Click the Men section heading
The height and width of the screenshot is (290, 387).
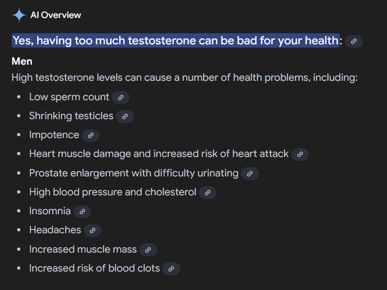tap(22, 61)
